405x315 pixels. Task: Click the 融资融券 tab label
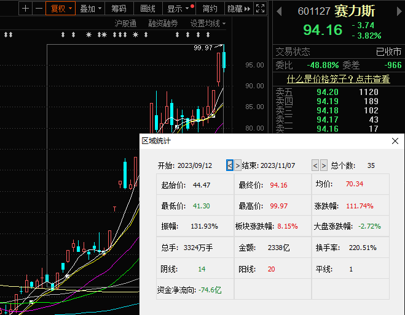(x=163, y=23)
